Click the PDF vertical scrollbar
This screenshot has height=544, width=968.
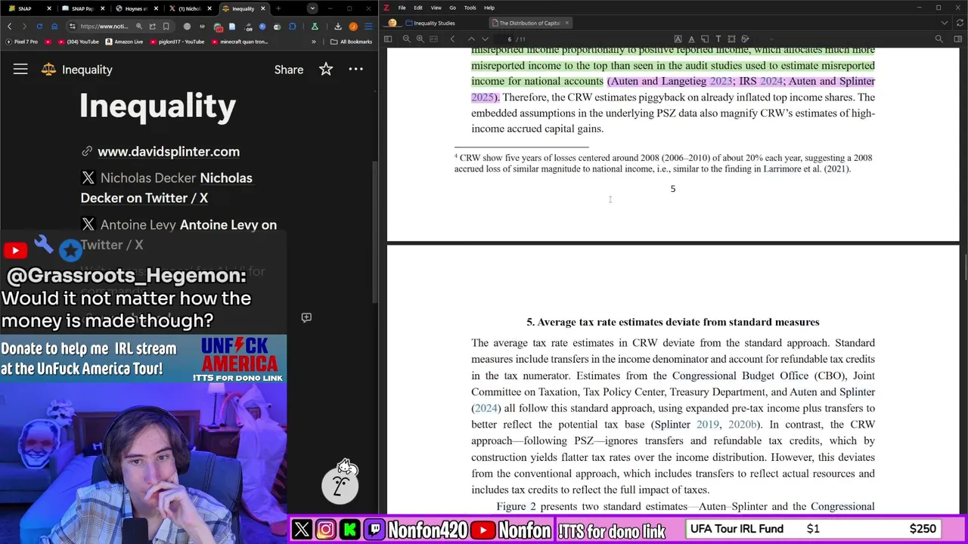point(963,268)
